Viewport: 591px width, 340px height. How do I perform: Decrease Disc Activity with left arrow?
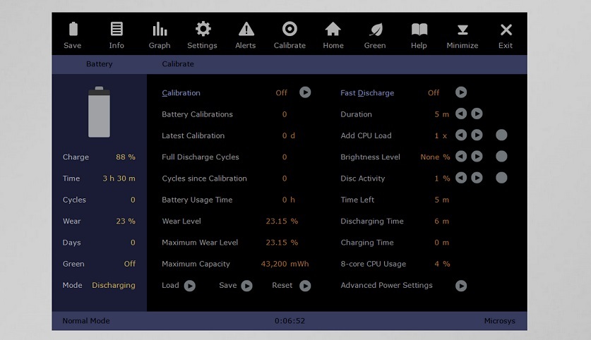pyautogui.click(x=461, y=178)
